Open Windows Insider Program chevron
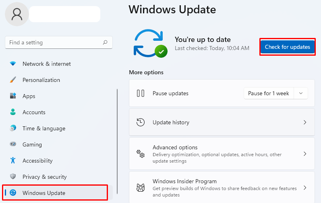Image resolution: width=321 pixels, height=203 pixels. pyautogui.click(x=305, y=188)
